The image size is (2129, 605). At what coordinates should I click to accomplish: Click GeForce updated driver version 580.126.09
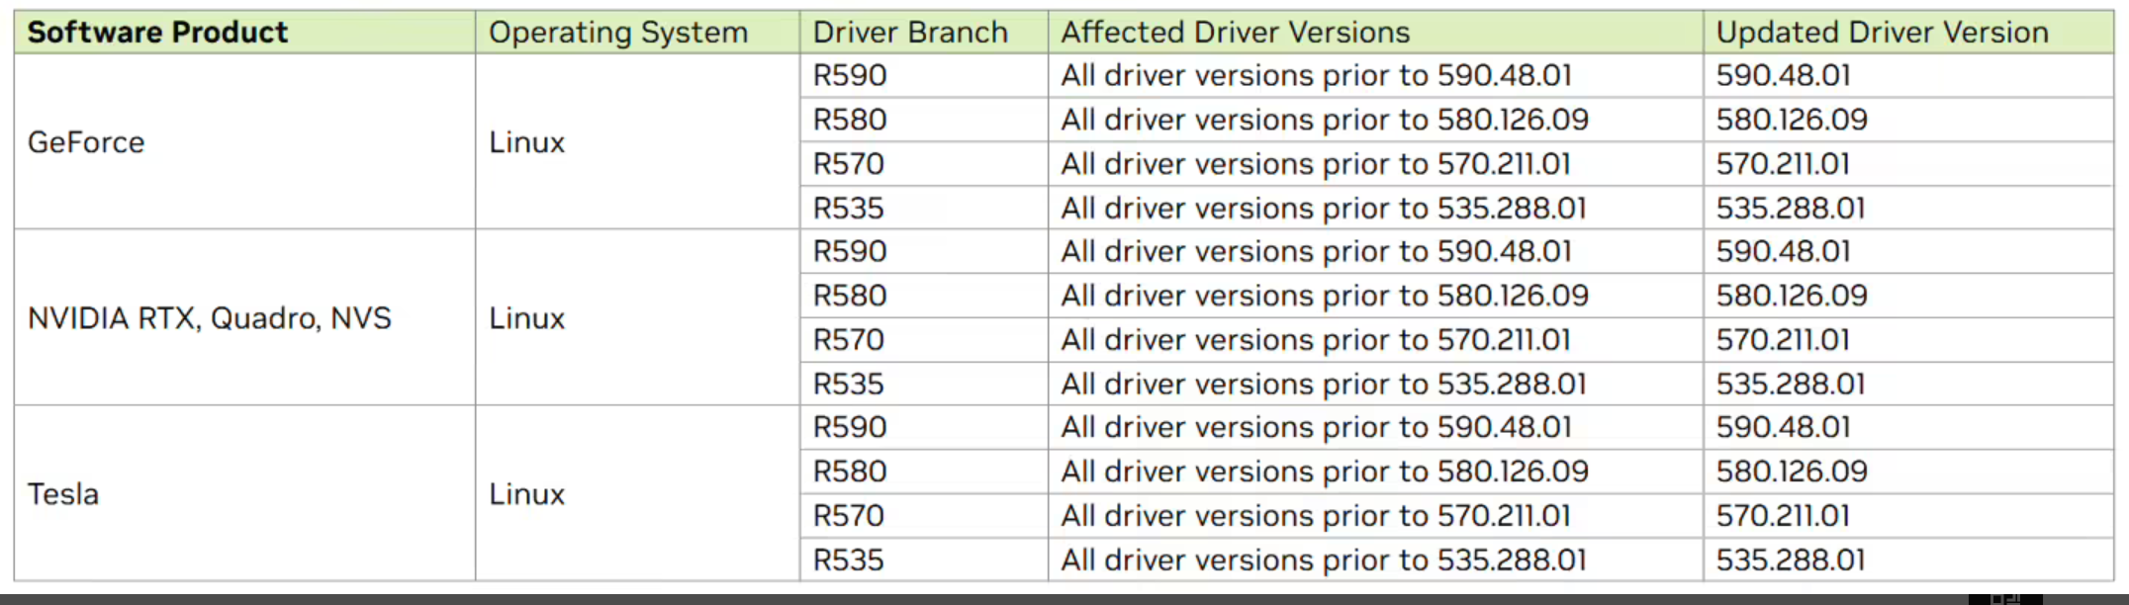[1792, 120]
